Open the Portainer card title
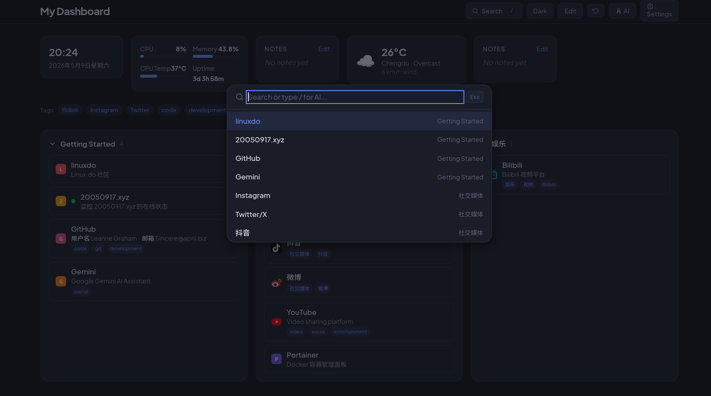This screenshot has height=396, width=711. (302, 355)
